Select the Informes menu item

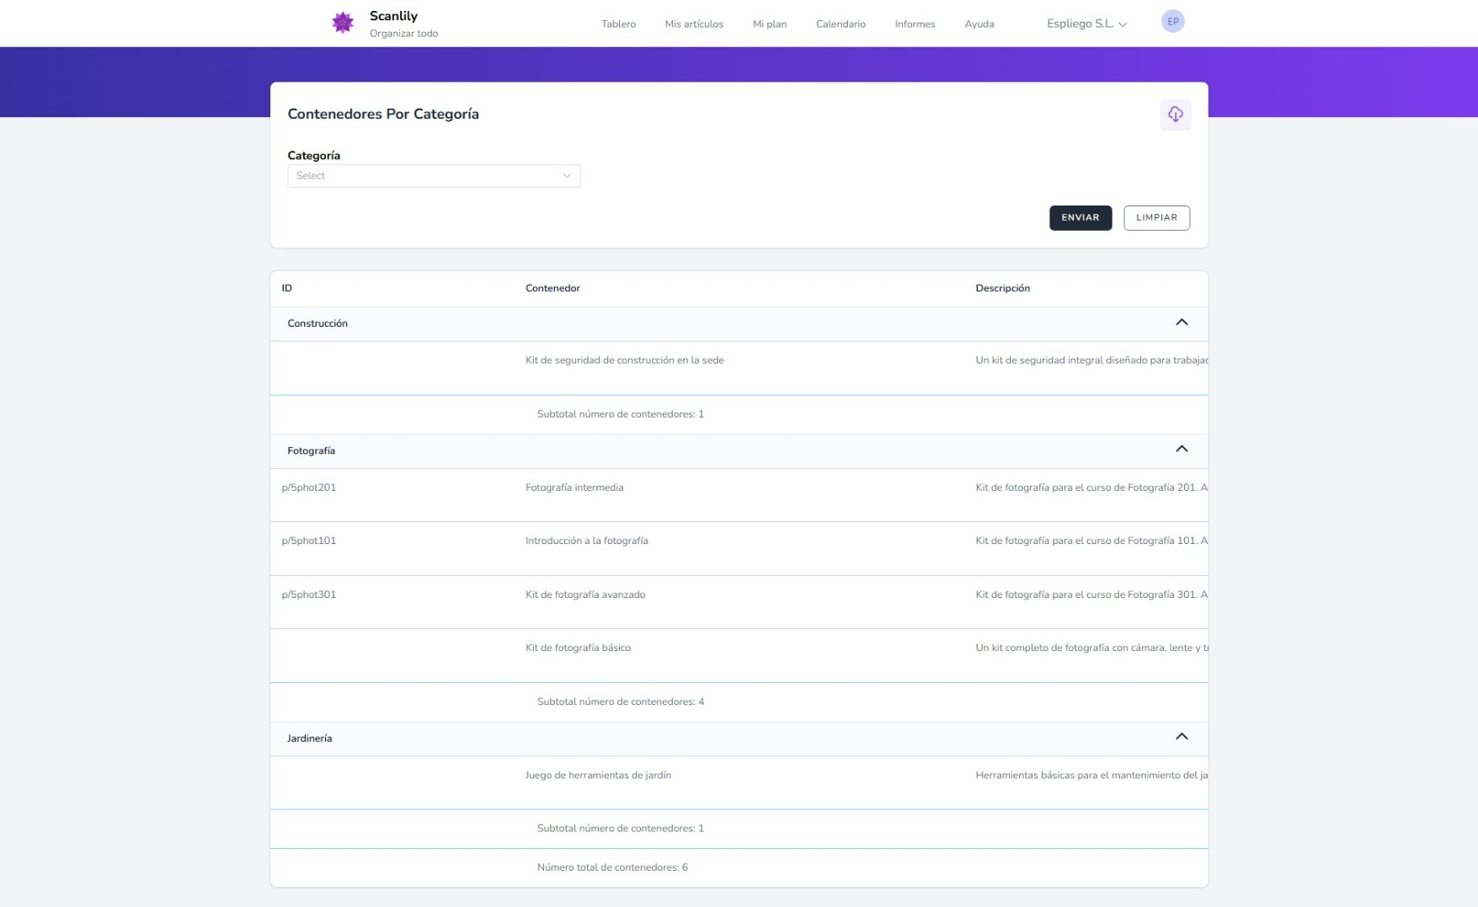click(915, 24)
